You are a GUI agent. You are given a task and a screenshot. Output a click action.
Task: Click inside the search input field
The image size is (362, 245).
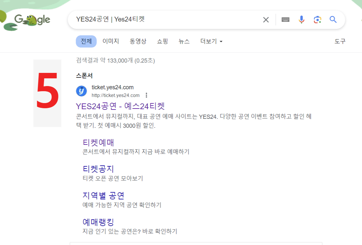(160, 20)
